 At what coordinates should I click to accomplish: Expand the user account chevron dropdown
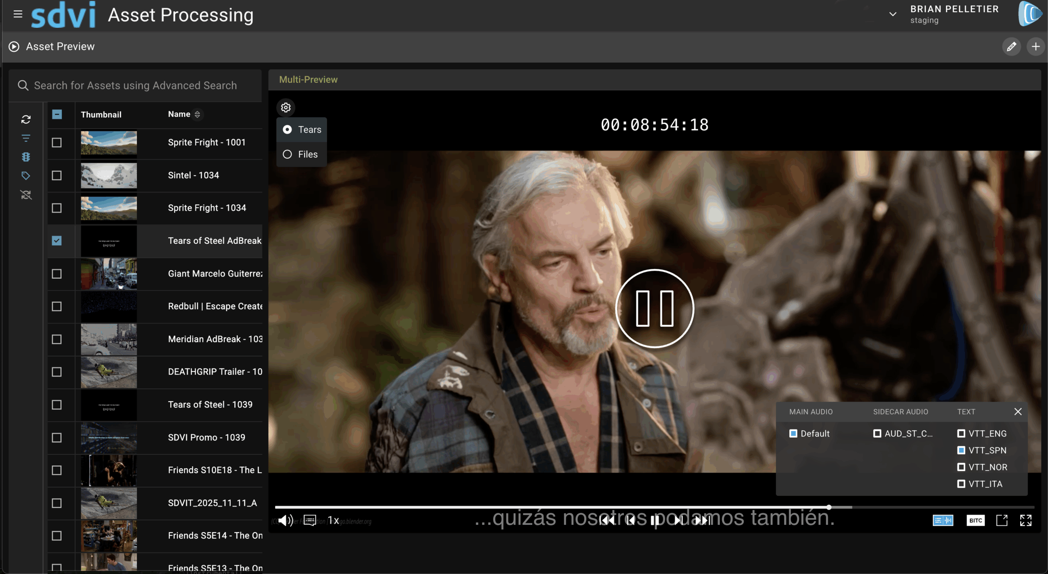(x=893, y=14)
